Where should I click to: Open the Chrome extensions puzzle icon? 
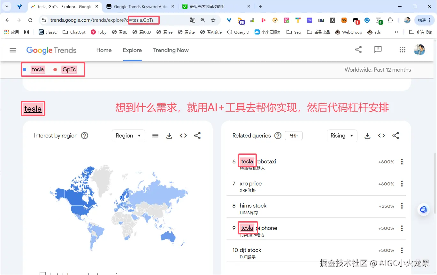(x=390, y=20)
